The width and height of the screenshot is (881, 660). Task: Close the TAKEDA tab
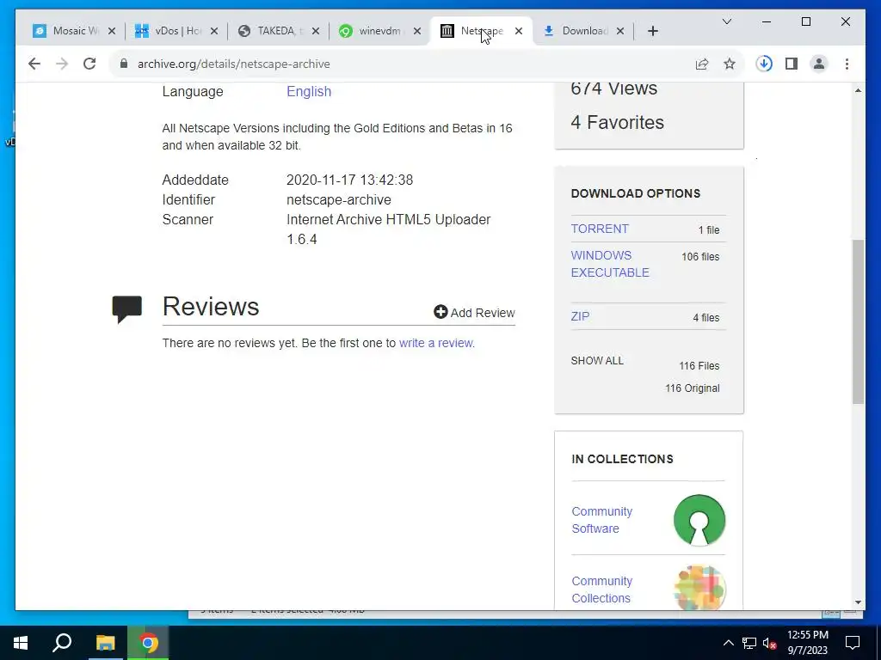click(x=316, y=31)
